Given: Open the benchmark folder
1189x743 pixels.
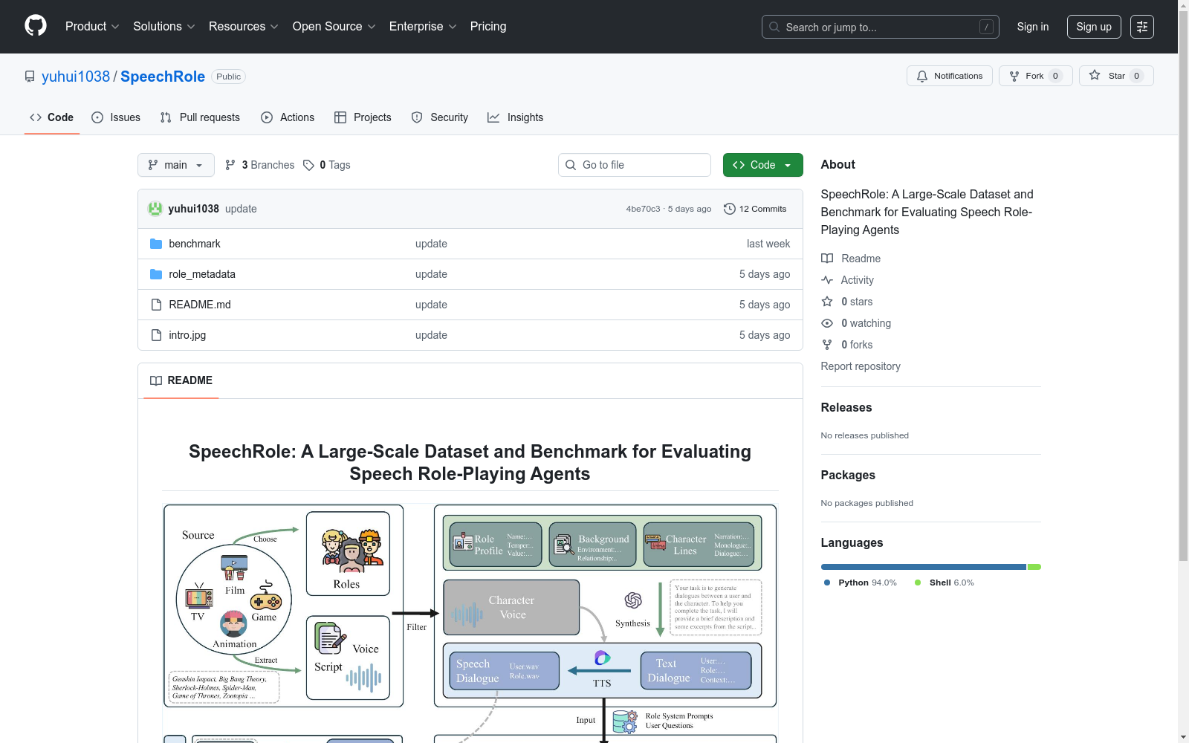Looking at the screenshot, I should pyautogui.click(x=195, y=244).
